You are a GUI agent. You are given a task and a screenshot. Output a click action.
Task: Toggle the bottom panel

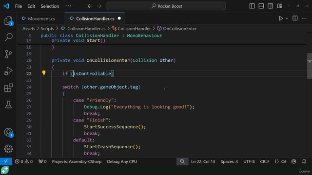point(261,6)
